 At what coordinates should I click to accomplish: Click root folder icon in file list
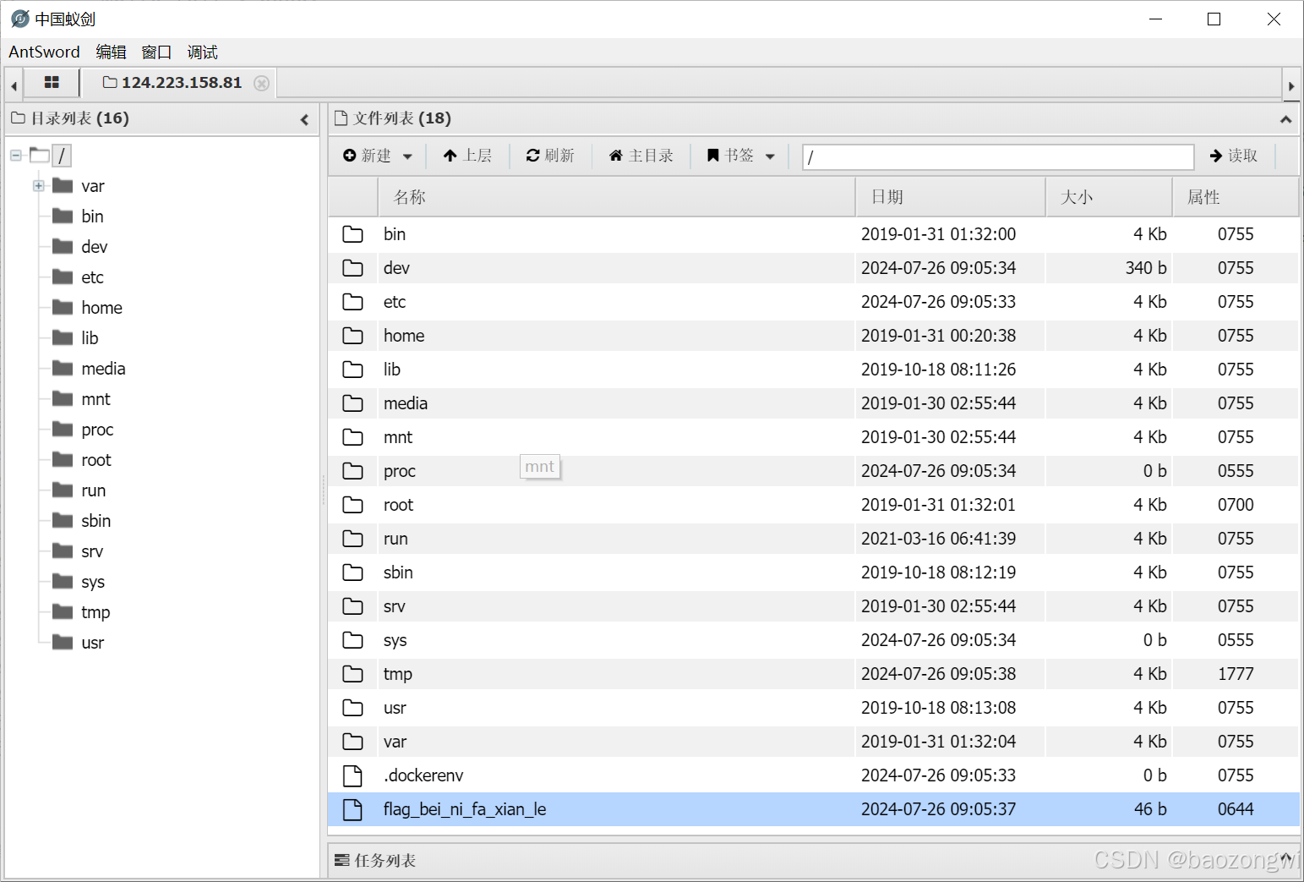tap(352, 505)
